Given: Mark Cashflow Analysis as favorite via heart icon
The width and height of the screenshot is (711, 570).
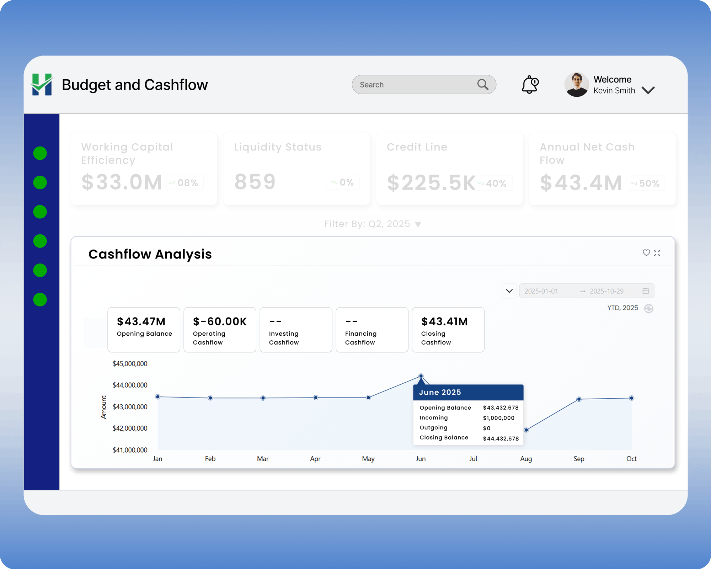Looking at the screenshot, I should pyautogui.click(x=646, y=253).
